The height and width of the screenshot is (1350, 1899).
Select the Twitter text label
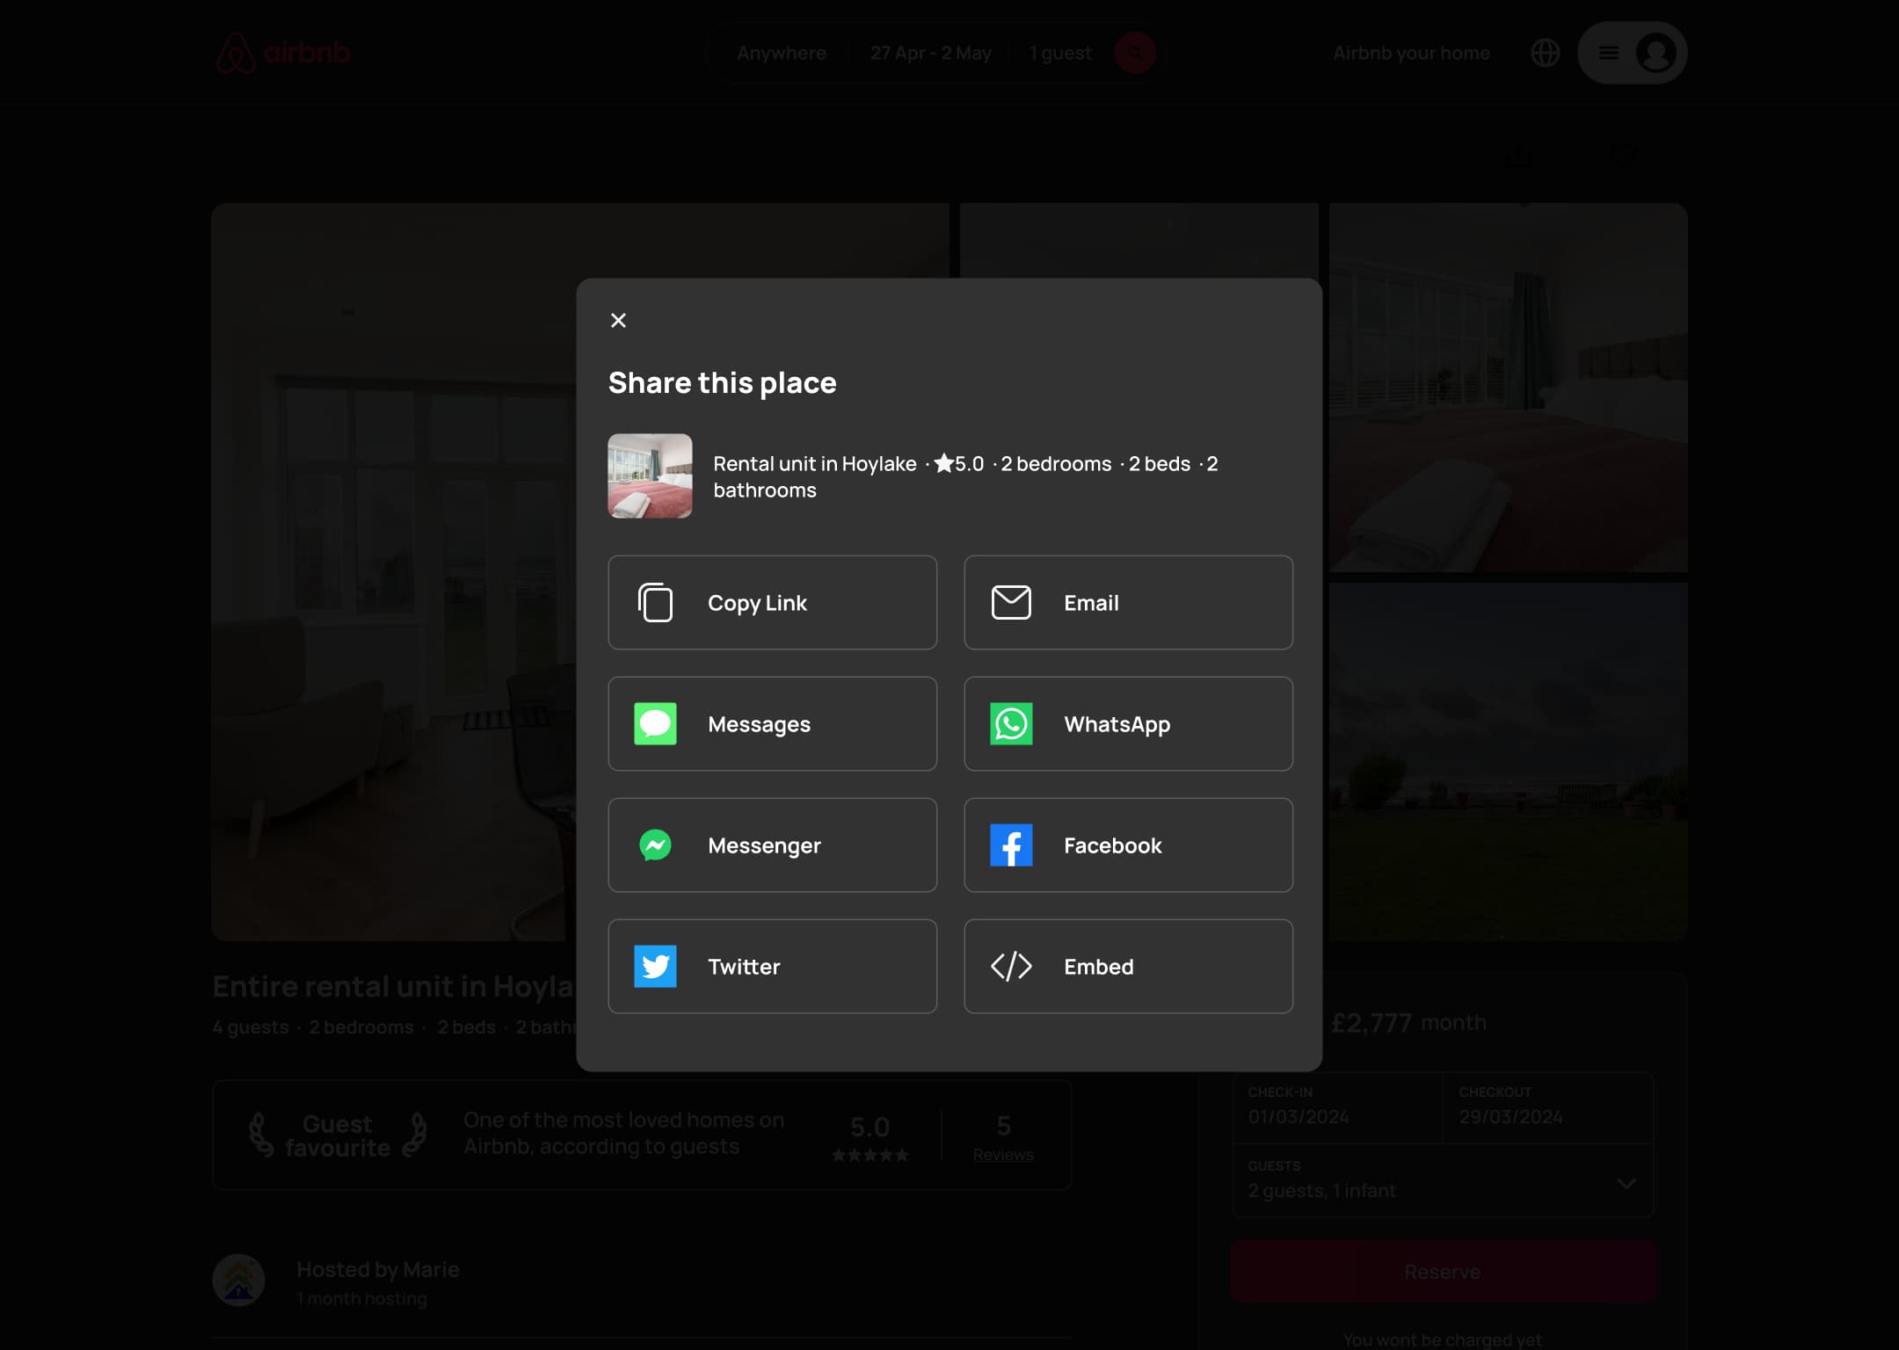tap(744, 966)
